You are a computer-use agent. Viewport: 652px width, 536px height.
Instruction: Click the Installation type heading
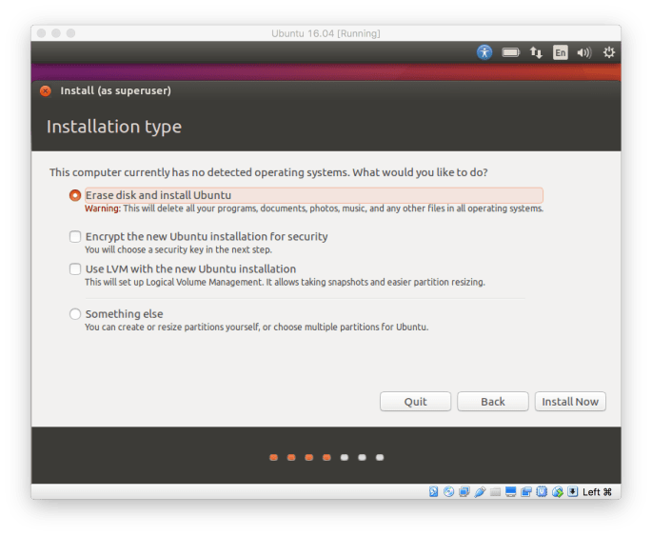[114, 127]
